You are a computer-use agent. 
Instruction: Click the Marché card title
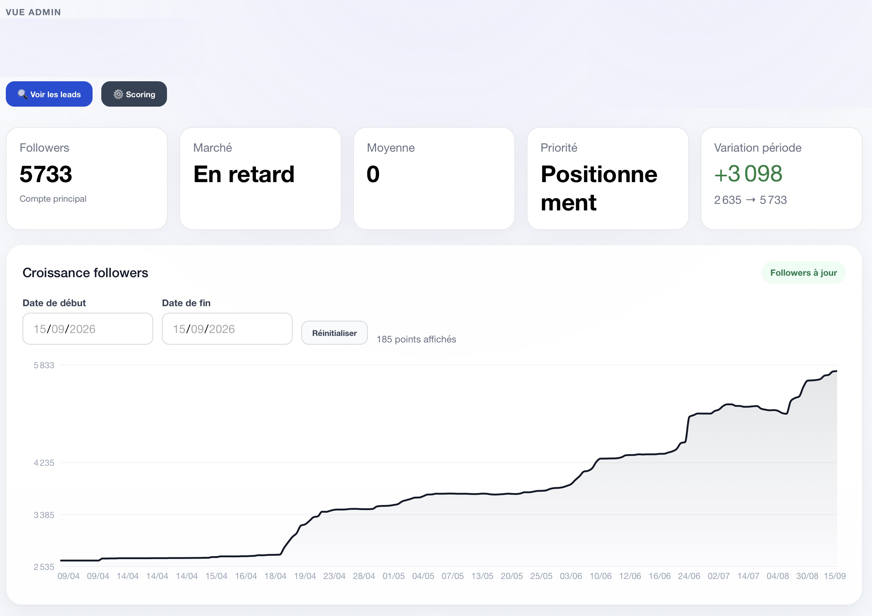(x=213, y=148)
